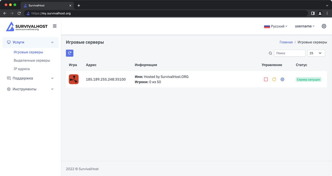
Task: Click the Статус column header
Action: point(301,65)
